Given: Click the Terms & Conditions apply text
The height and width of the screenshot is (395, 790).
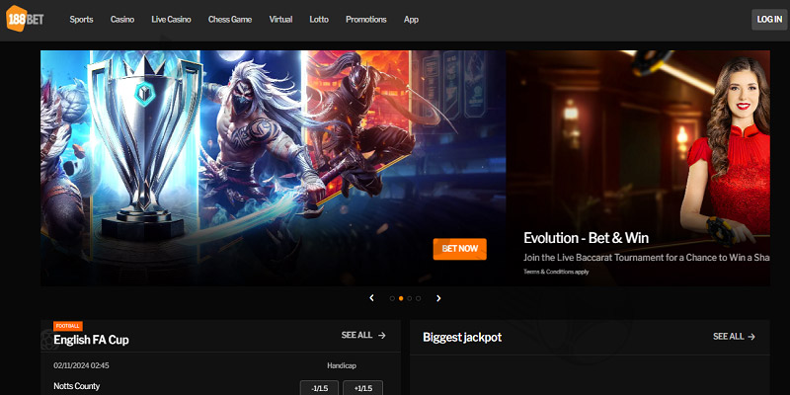Looking at the screenshot, I should coord(556,272).
